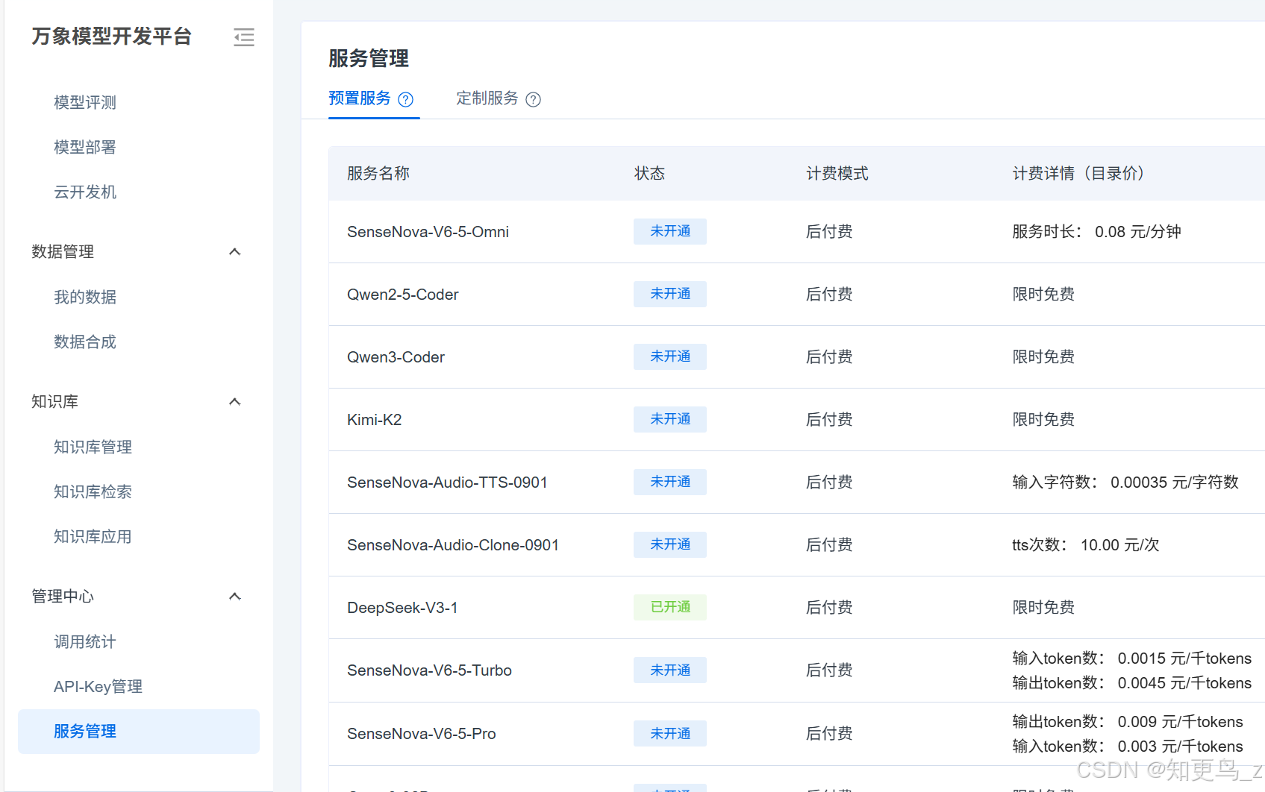The height and width of the screenshot is (792, 1265).
Task: Click the help icon beside 预置服务
Action: [x=406, y=99]
